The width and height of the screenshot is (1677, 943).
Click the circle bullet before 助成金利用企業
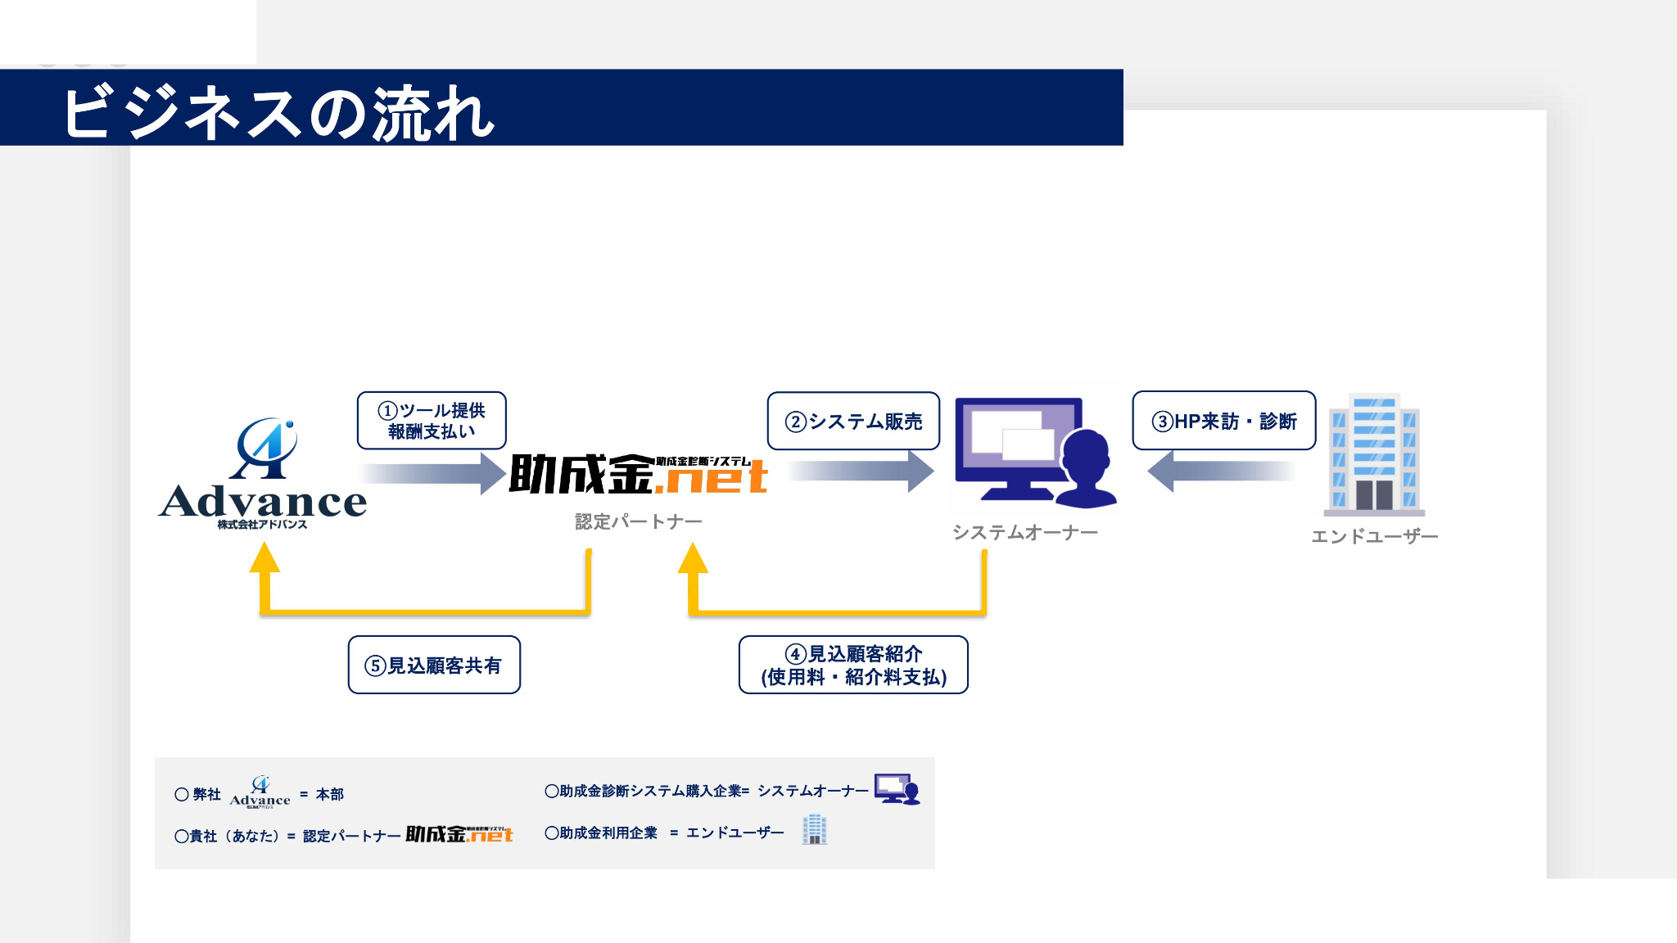point(552,832)
